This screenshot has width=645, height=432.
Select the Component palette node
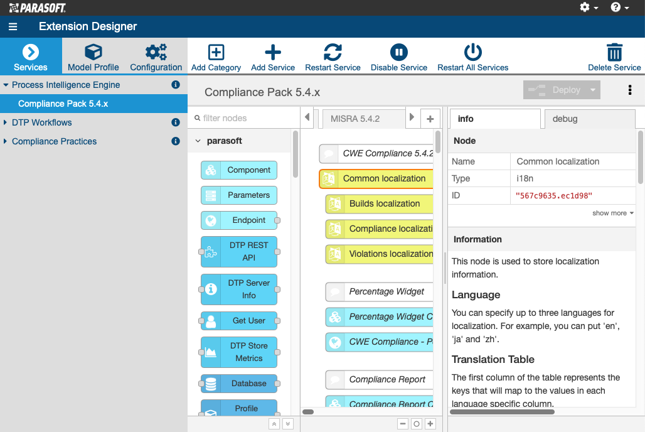point(239,170)
